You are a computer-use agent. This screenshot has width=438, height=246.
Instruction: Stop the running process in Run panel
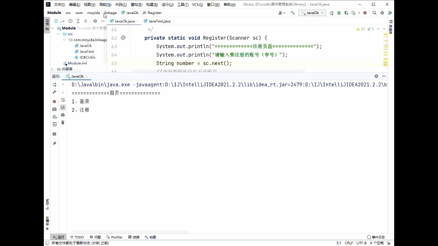[54, 101]
